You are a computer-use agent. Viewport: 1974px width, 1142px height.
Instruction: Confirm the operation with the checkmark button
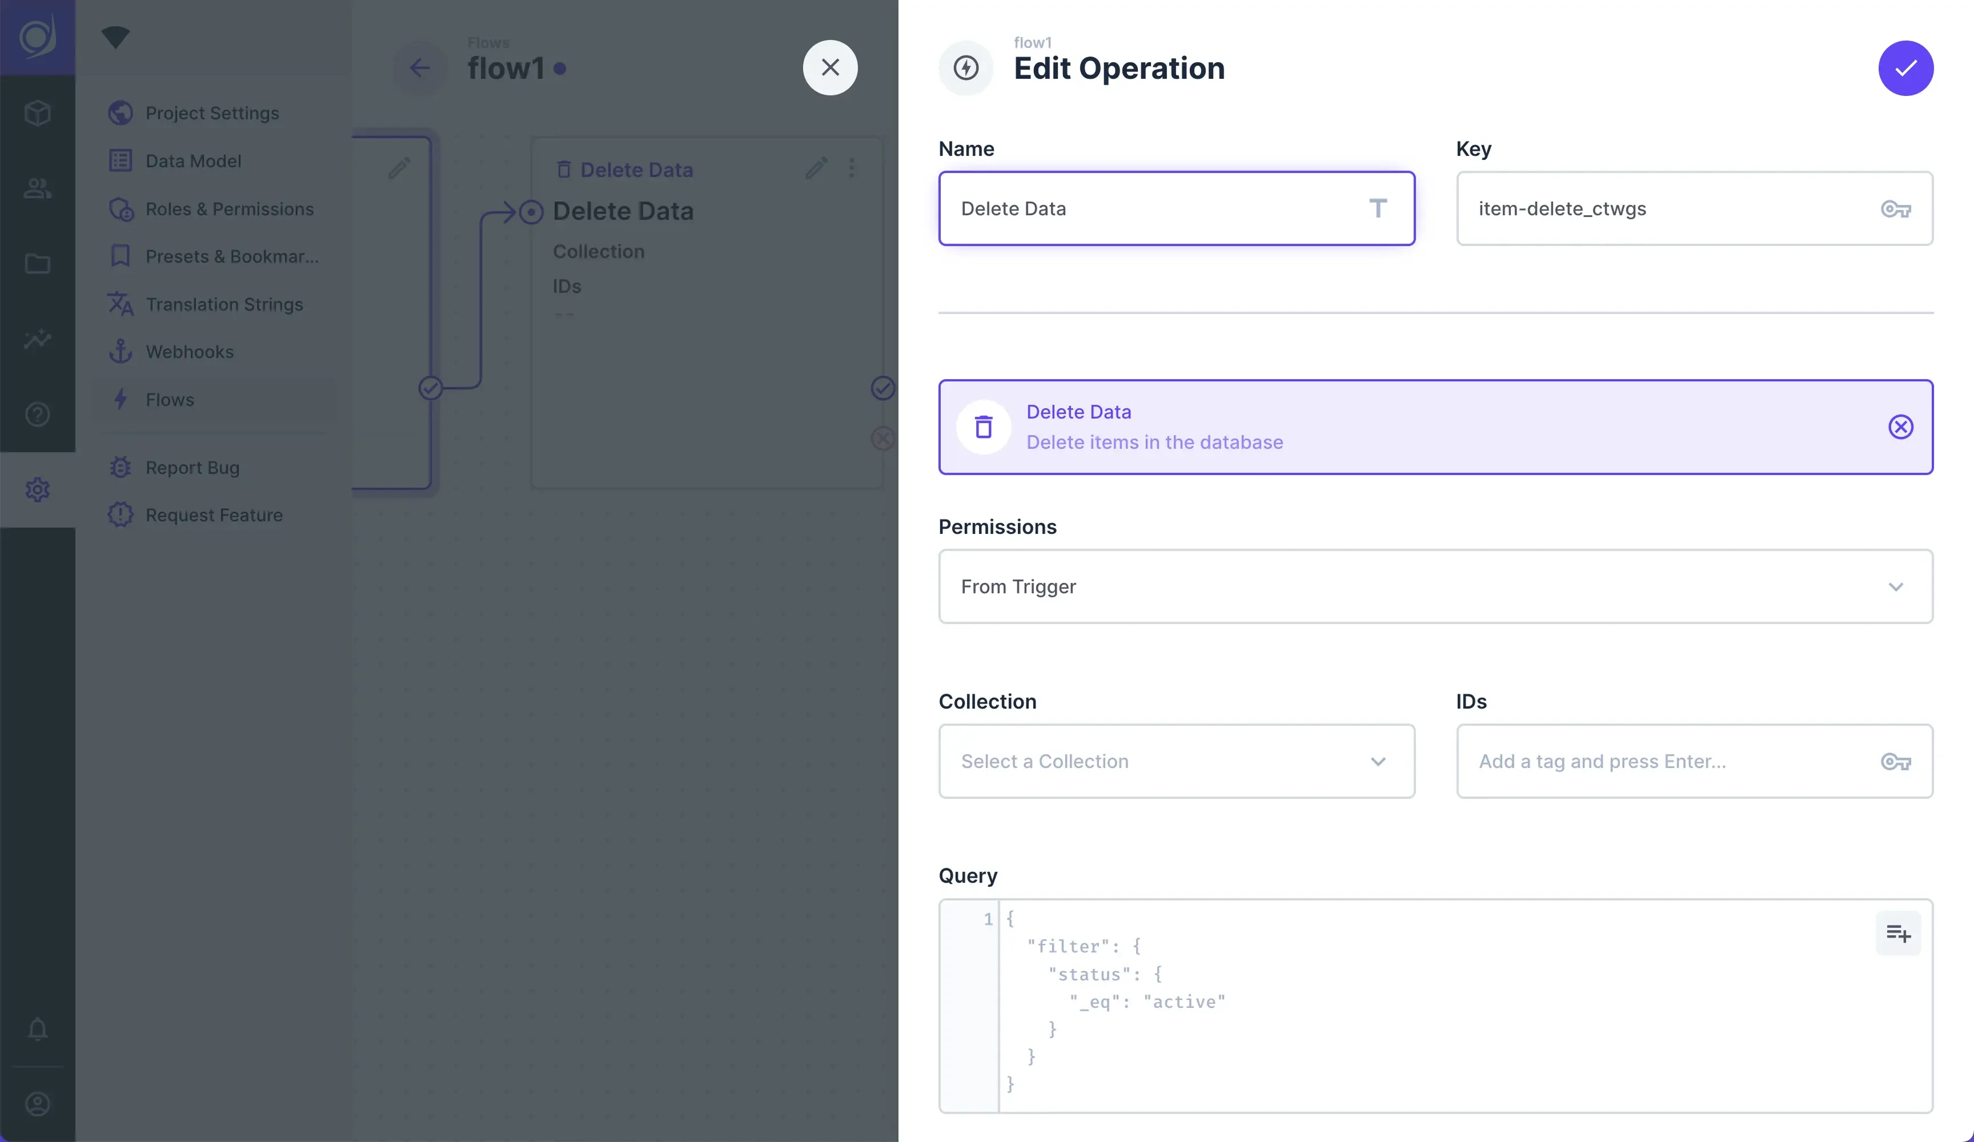pyautogui.click(x=1905, y=68)
